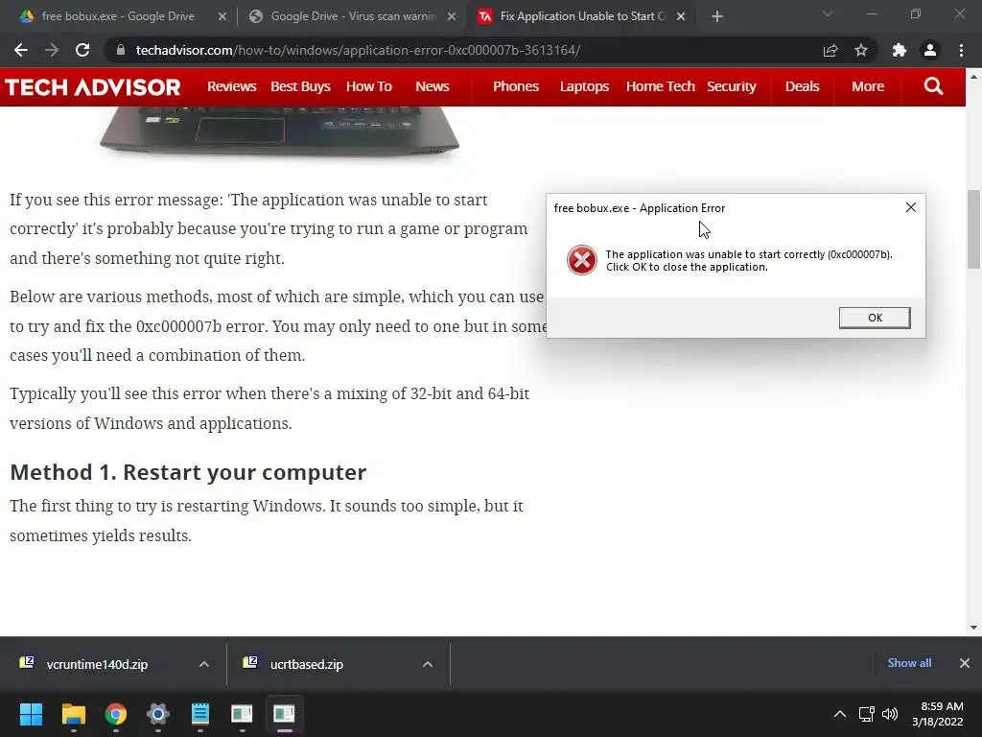982x737 pixels.
Task: Open the ucrtbased.zip download
Action: pyautogui.click(x=307, y=664)
